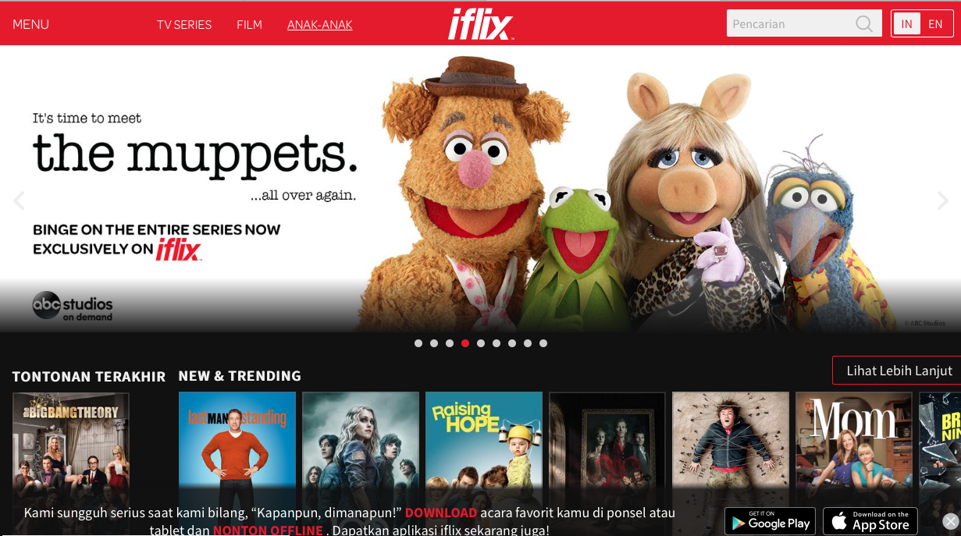Click the search magnifier icon

point(863,24)
